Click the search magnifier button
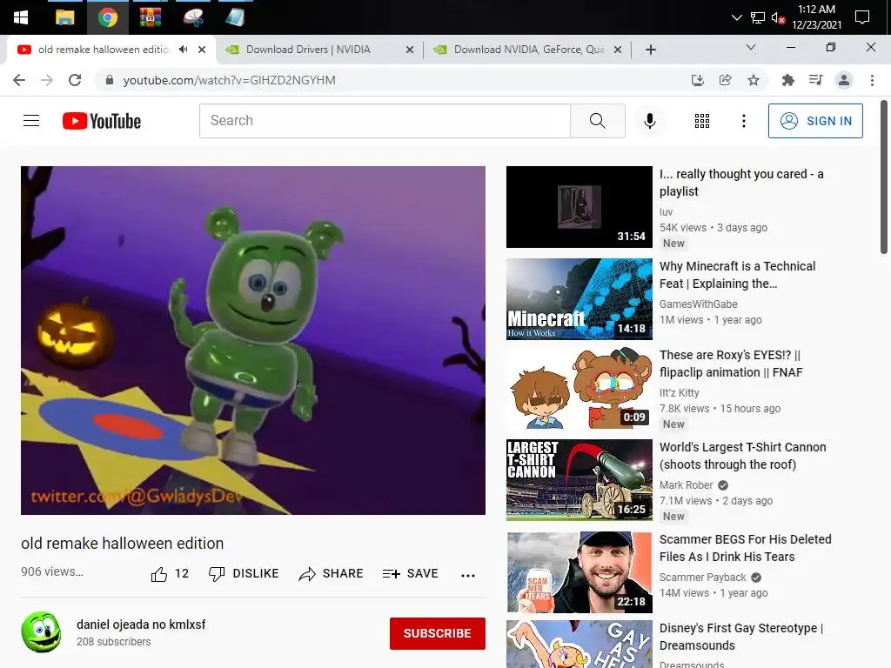The width and height of the screenshot is (891, 668). [x=597, y=120]
